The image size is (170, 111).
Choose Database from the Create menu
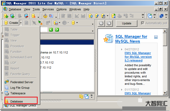coord(16,101)
